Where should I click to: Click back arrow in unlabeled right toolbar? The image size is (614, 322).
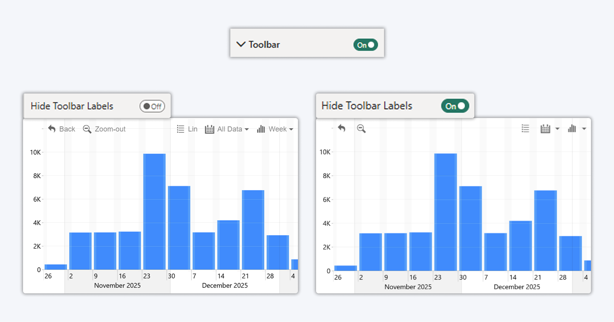(342, 129)
